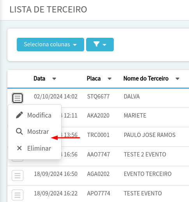Viewport: 189px width, 202px height.
Task: Open hamburger menu for TESTE EVENTO row
Action: pos(18,195)
